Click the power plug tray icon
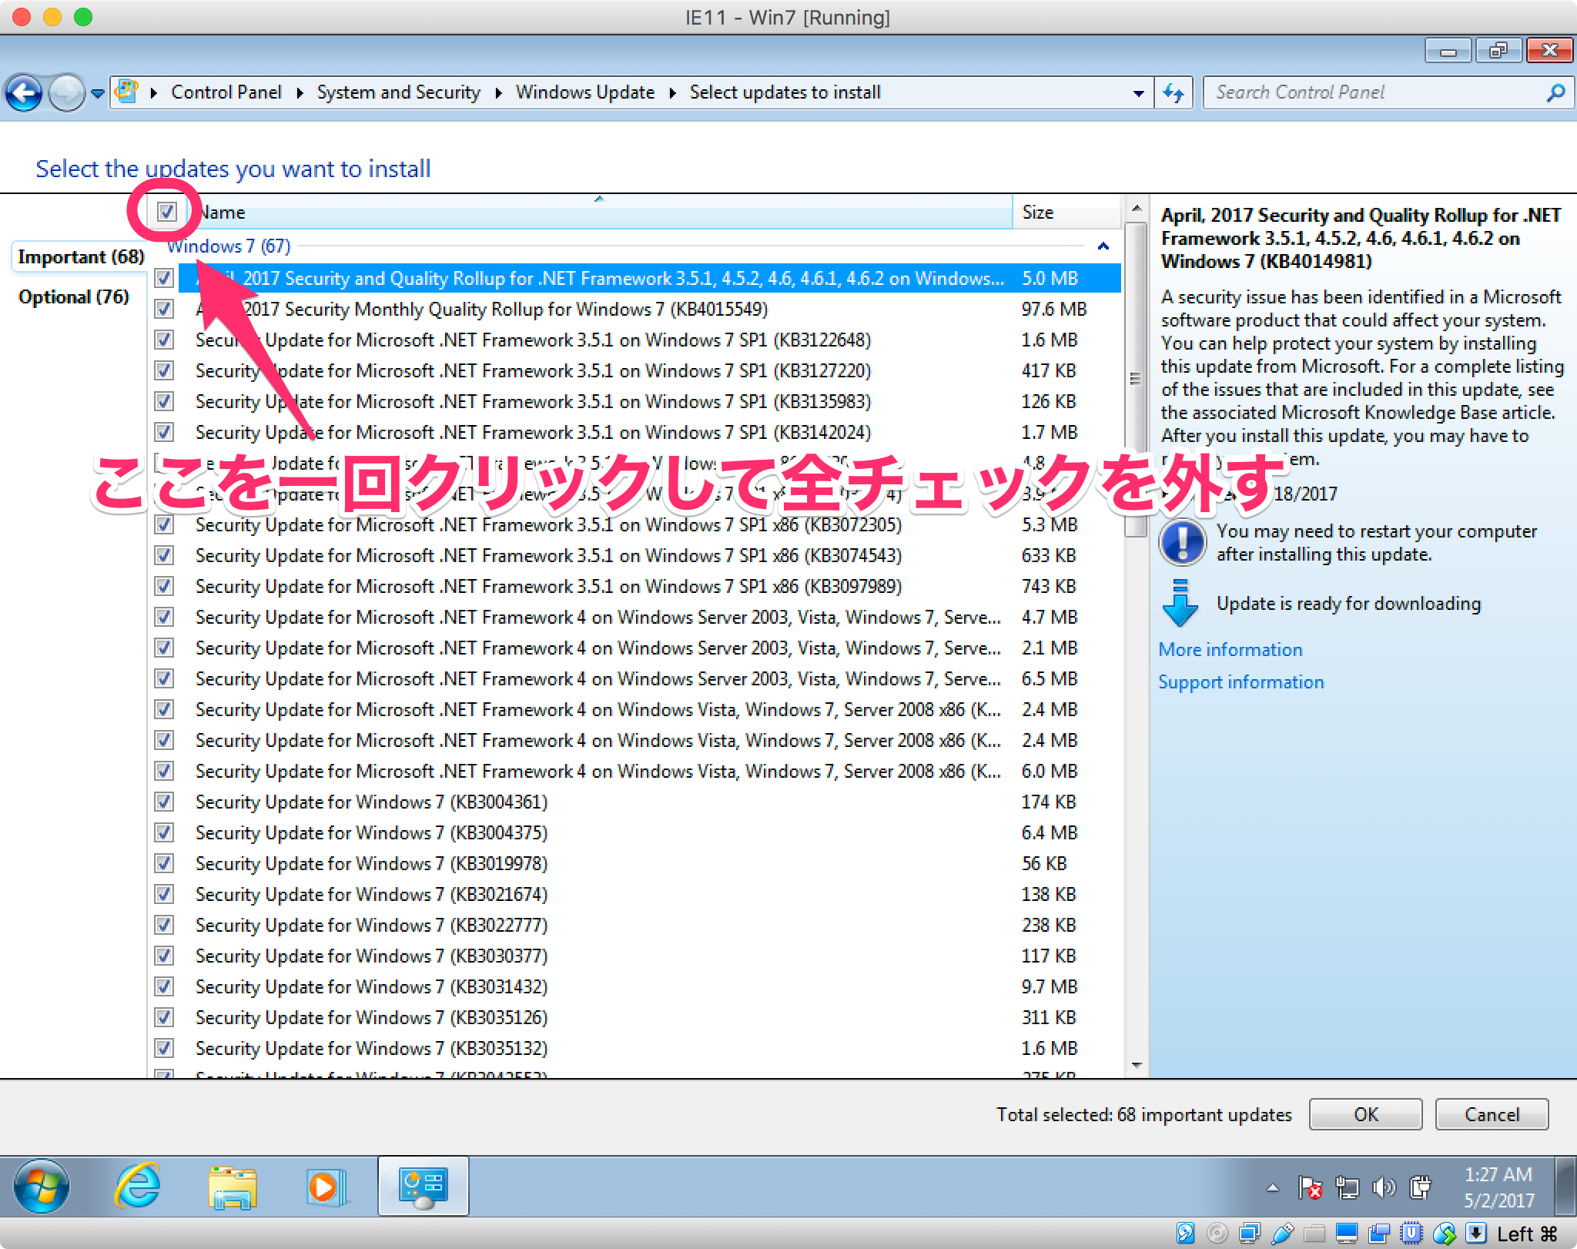The image size is (1577, 1249). [1420, 1187]
